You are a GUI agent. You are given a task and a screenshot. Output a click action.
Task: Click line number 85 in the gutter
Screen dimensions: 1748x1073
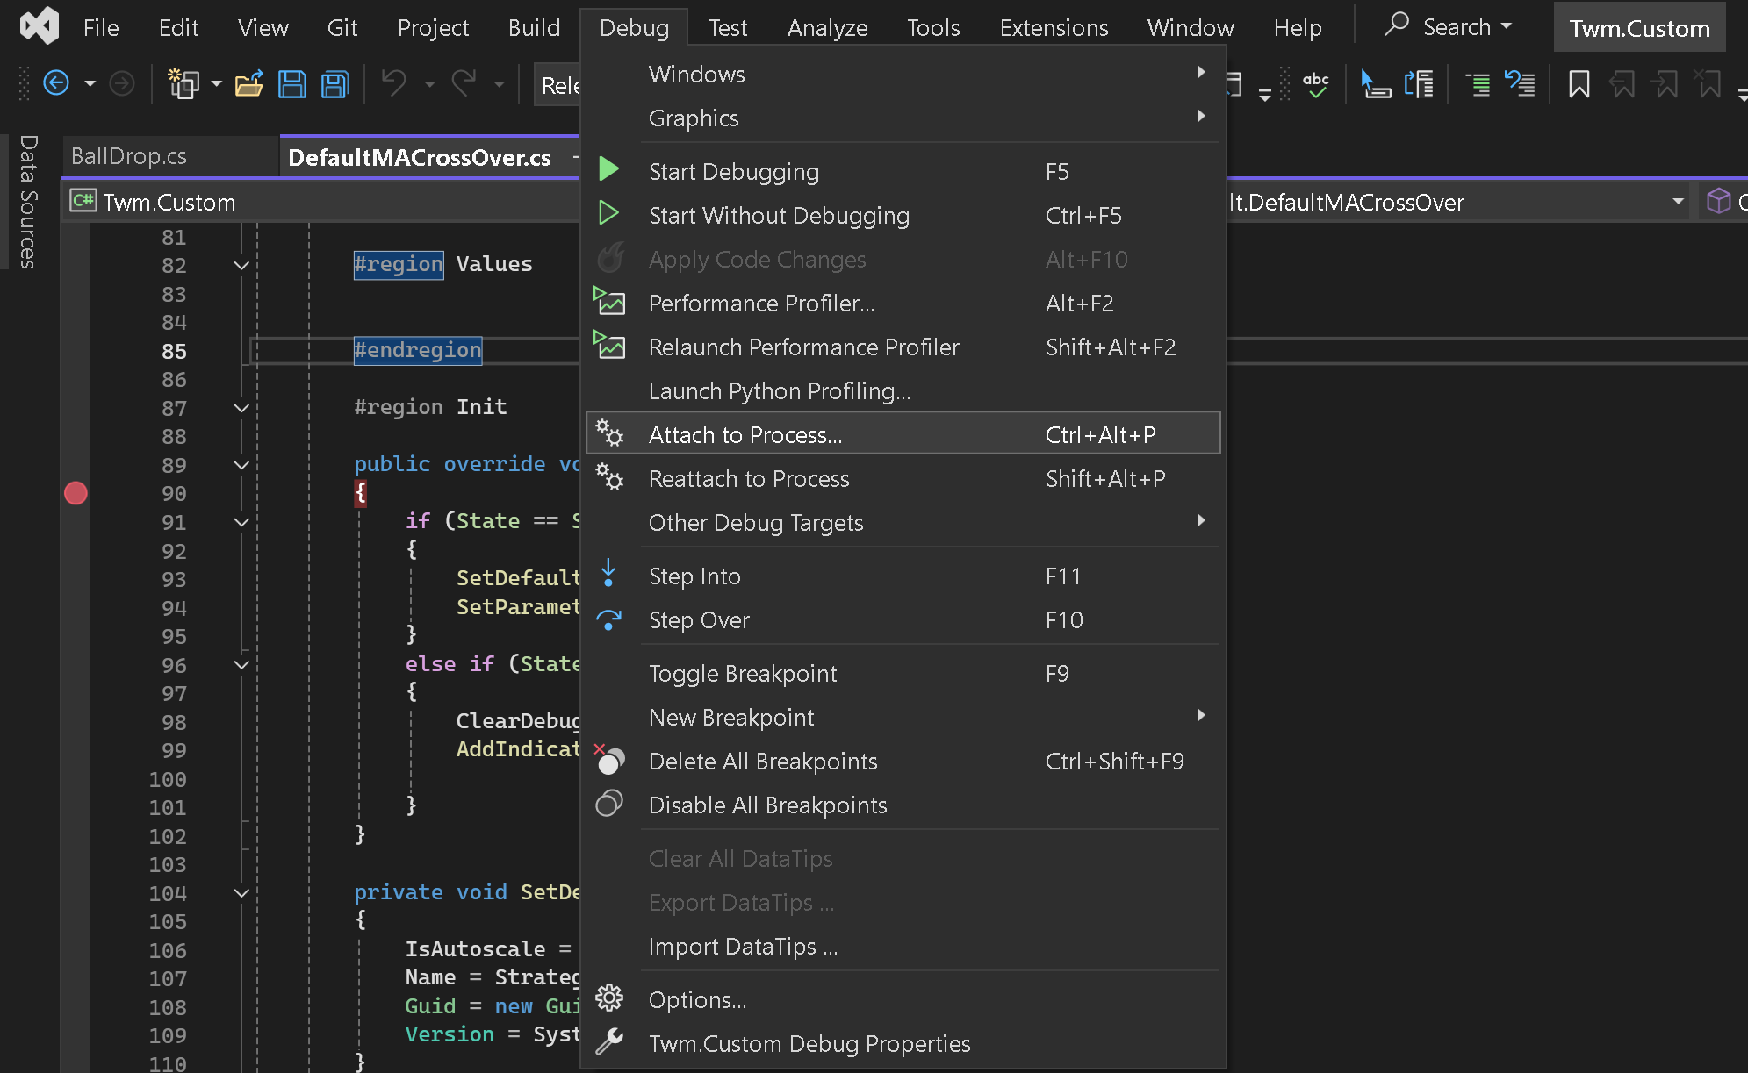[x=174, y=351]
